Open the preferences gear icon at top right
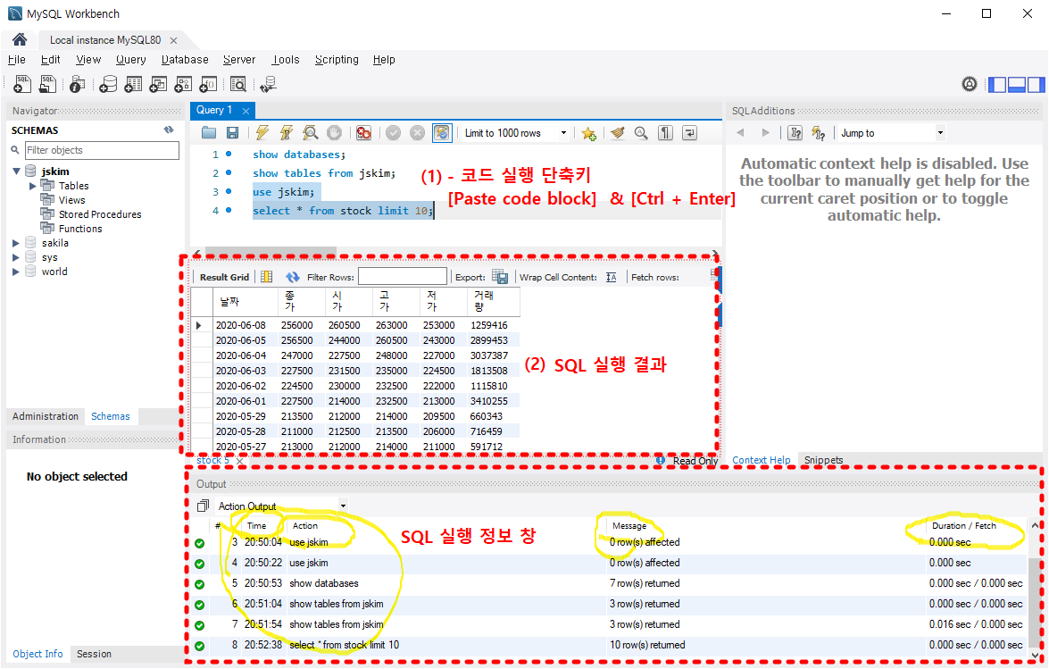 [x=970, y=84]
